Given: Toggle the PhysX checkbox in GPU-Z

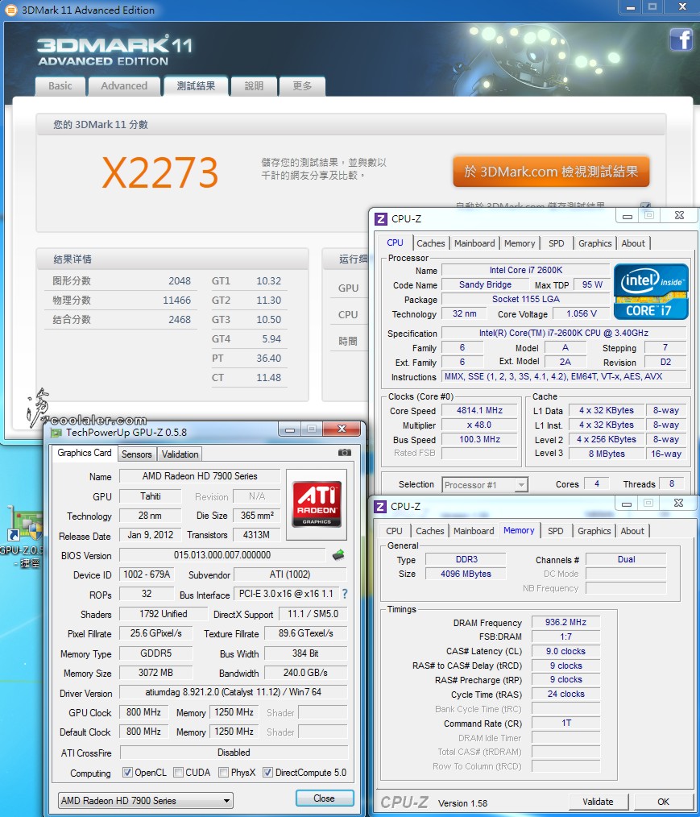Looking at the screenshot, I should pyautogui.click(x=223, y=772).
